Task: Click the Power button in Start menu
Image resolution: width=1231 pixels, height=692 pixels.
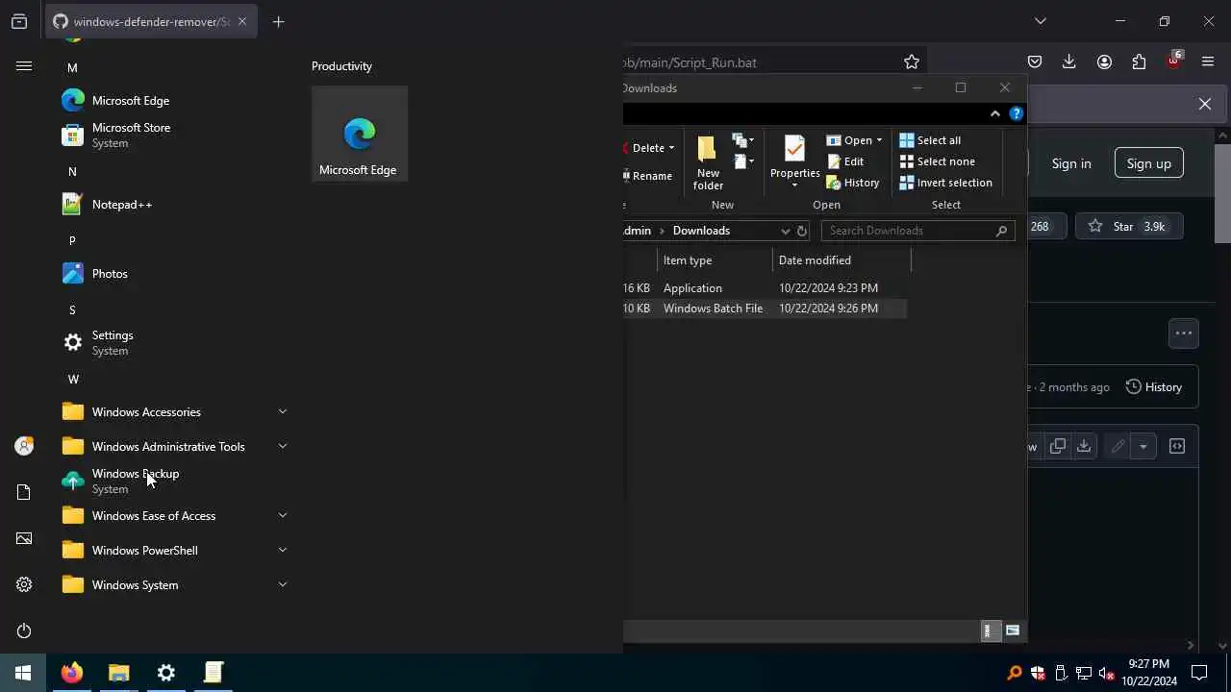Action: 24,630
